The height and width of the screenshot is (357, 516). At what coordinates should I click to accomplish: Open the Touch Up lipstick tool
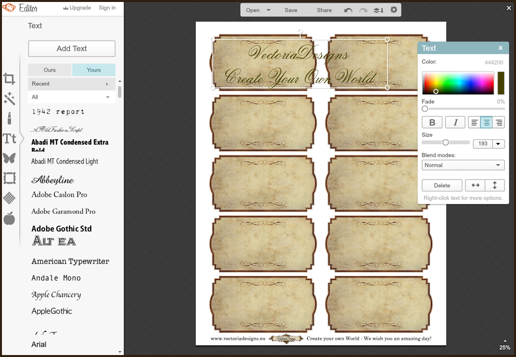click(9, 118)
